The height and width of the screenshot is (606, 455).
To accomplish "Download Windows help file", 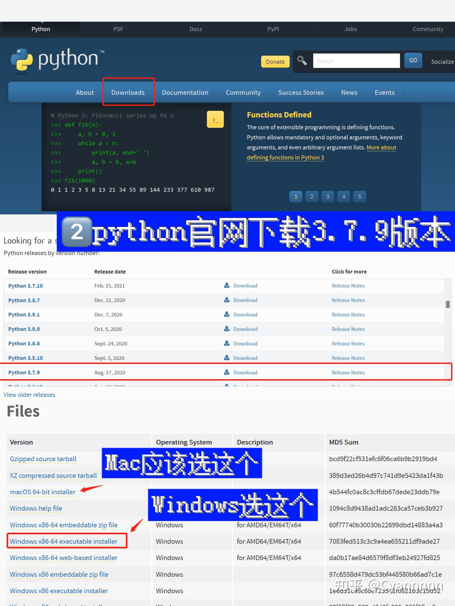I will click(x=36, y=508).
